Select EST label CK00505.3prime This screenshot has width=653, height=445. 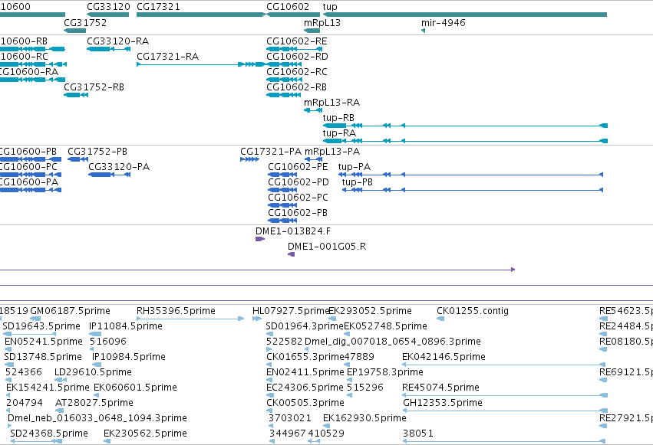[x=305, y=404]
